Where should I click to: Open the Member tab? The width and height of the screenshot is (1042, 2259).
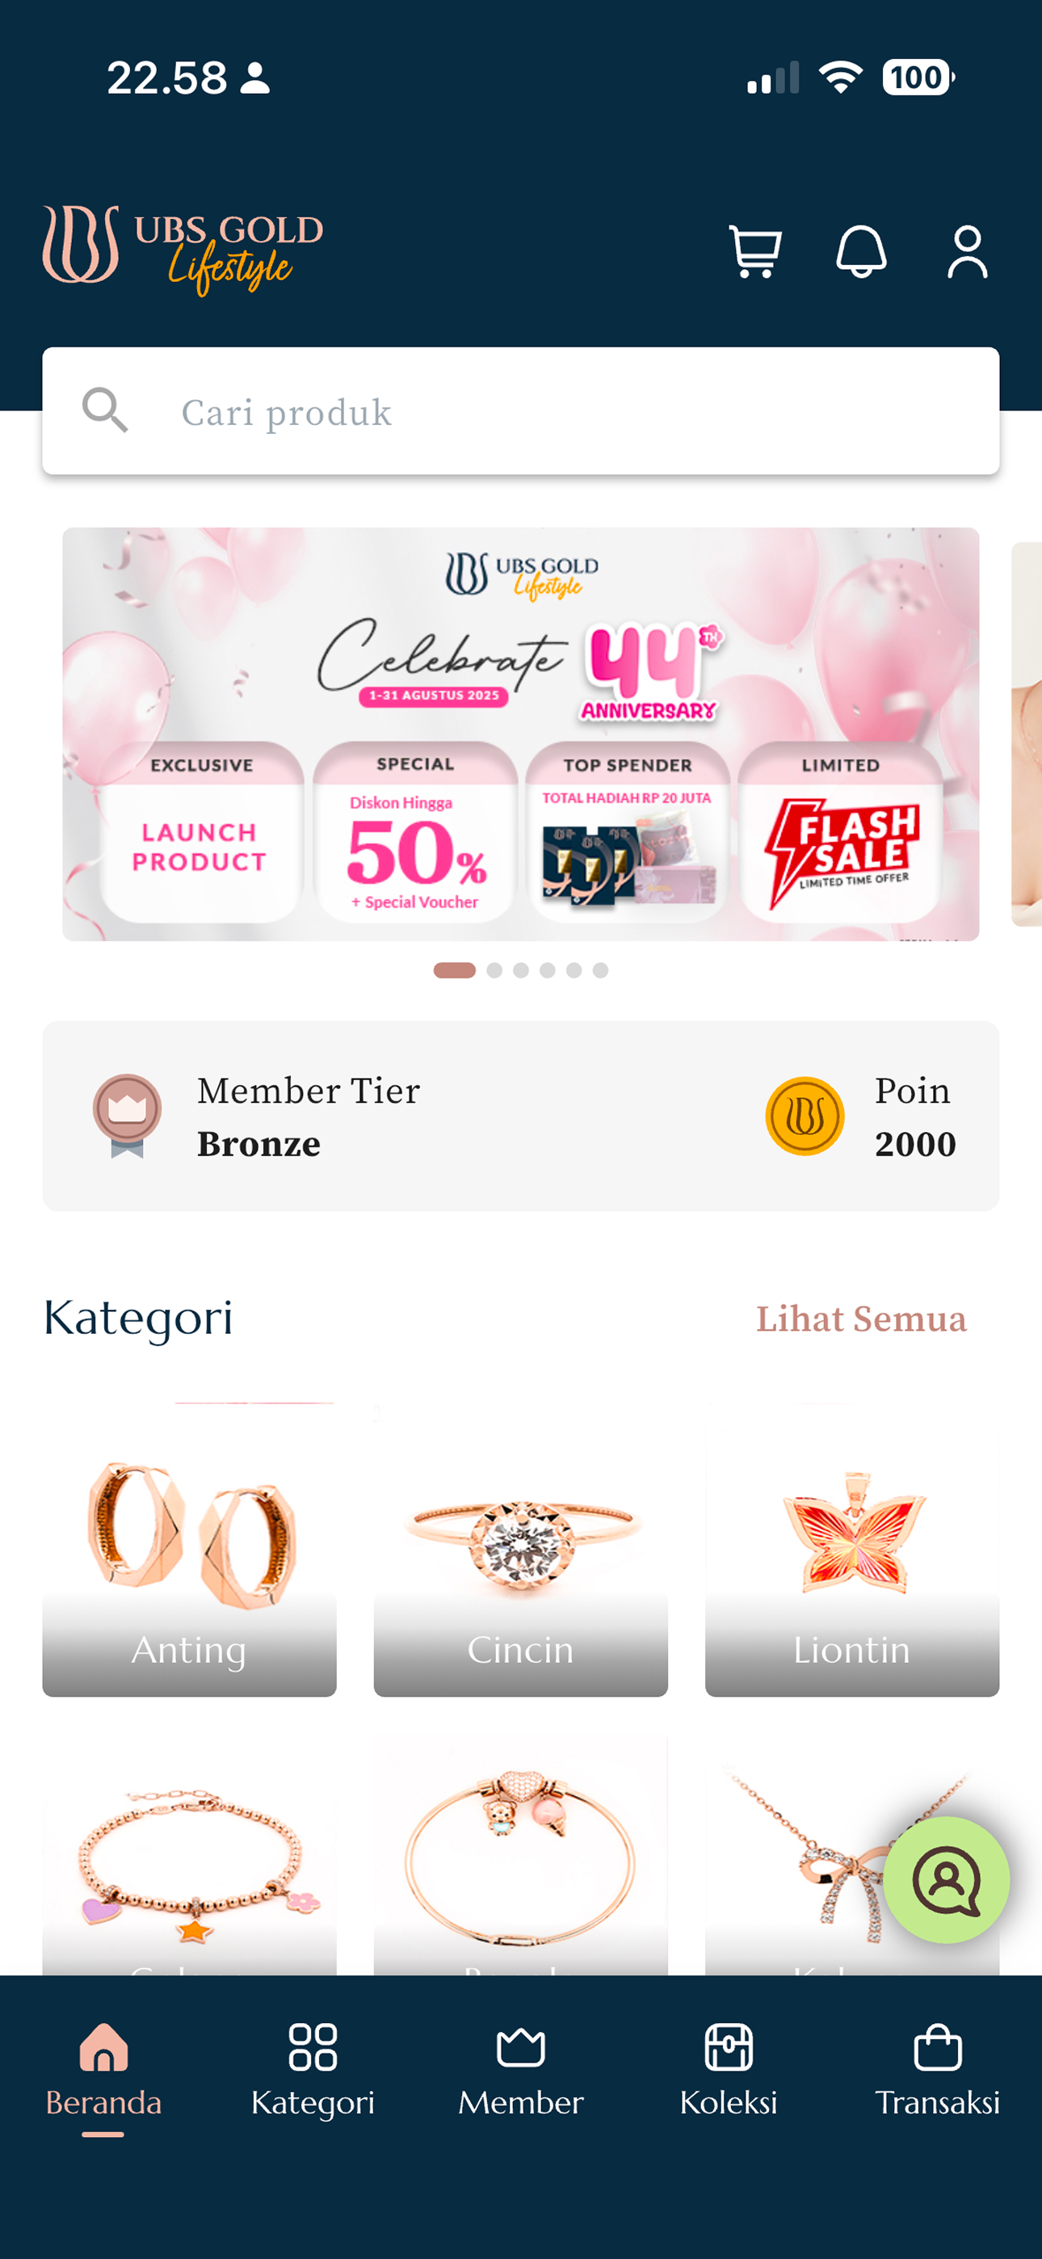[x=521, y=2072]
